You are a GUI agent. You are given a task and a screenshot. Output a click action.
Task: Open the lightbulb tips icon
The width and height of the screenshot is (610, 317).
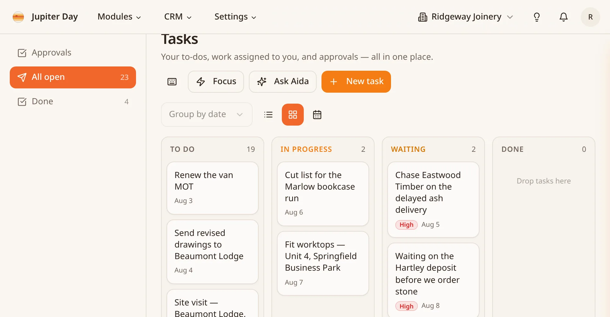[x=537, y=17]
